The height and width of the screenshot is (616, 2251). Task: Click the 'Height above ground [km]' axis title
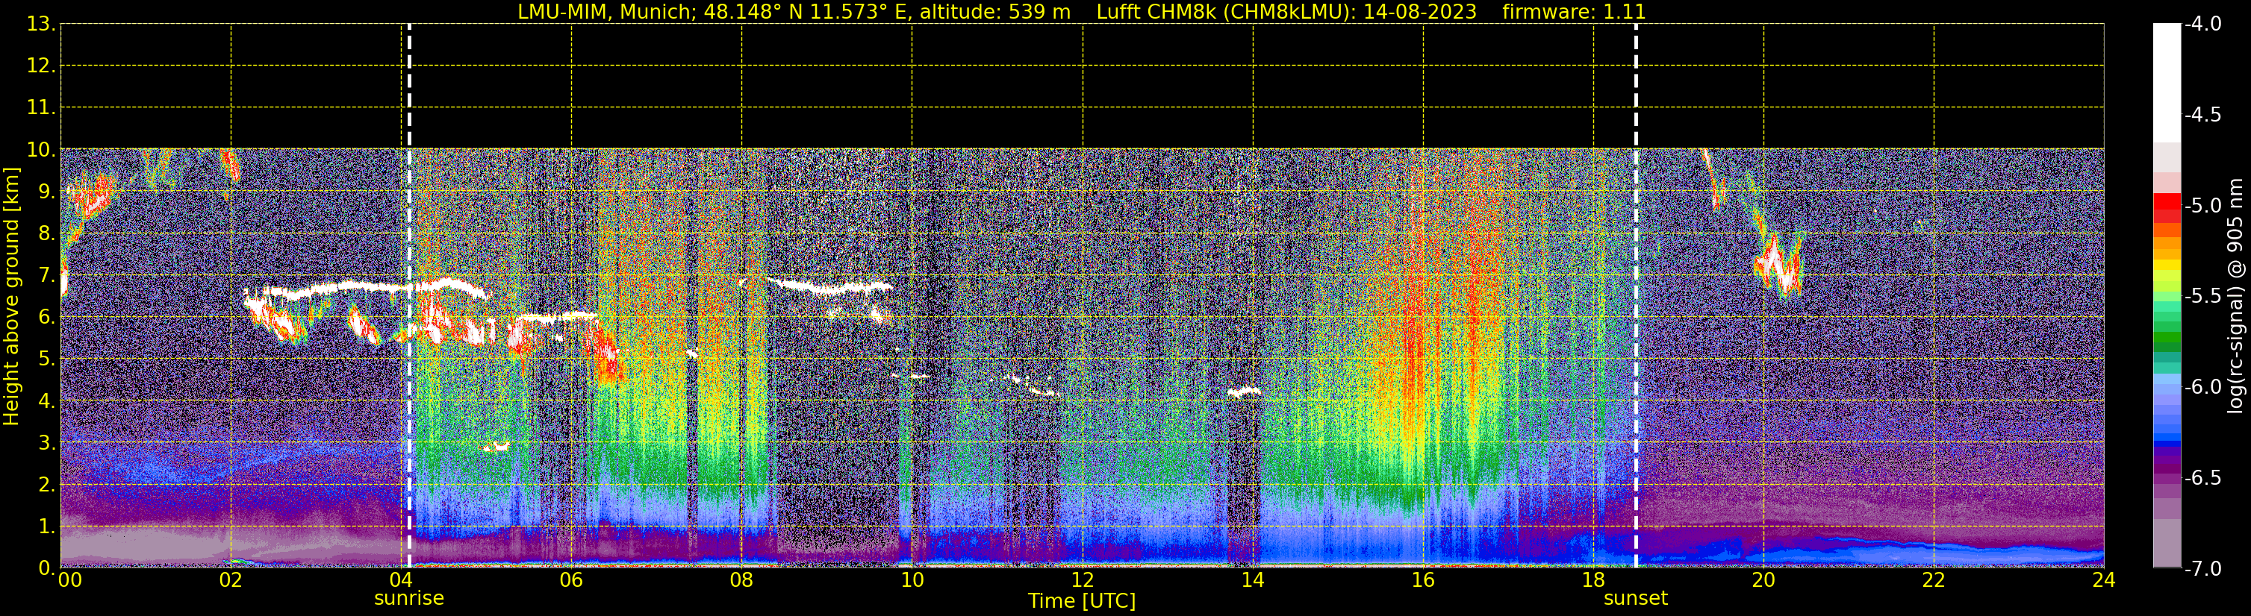click(x=11, y=296)
